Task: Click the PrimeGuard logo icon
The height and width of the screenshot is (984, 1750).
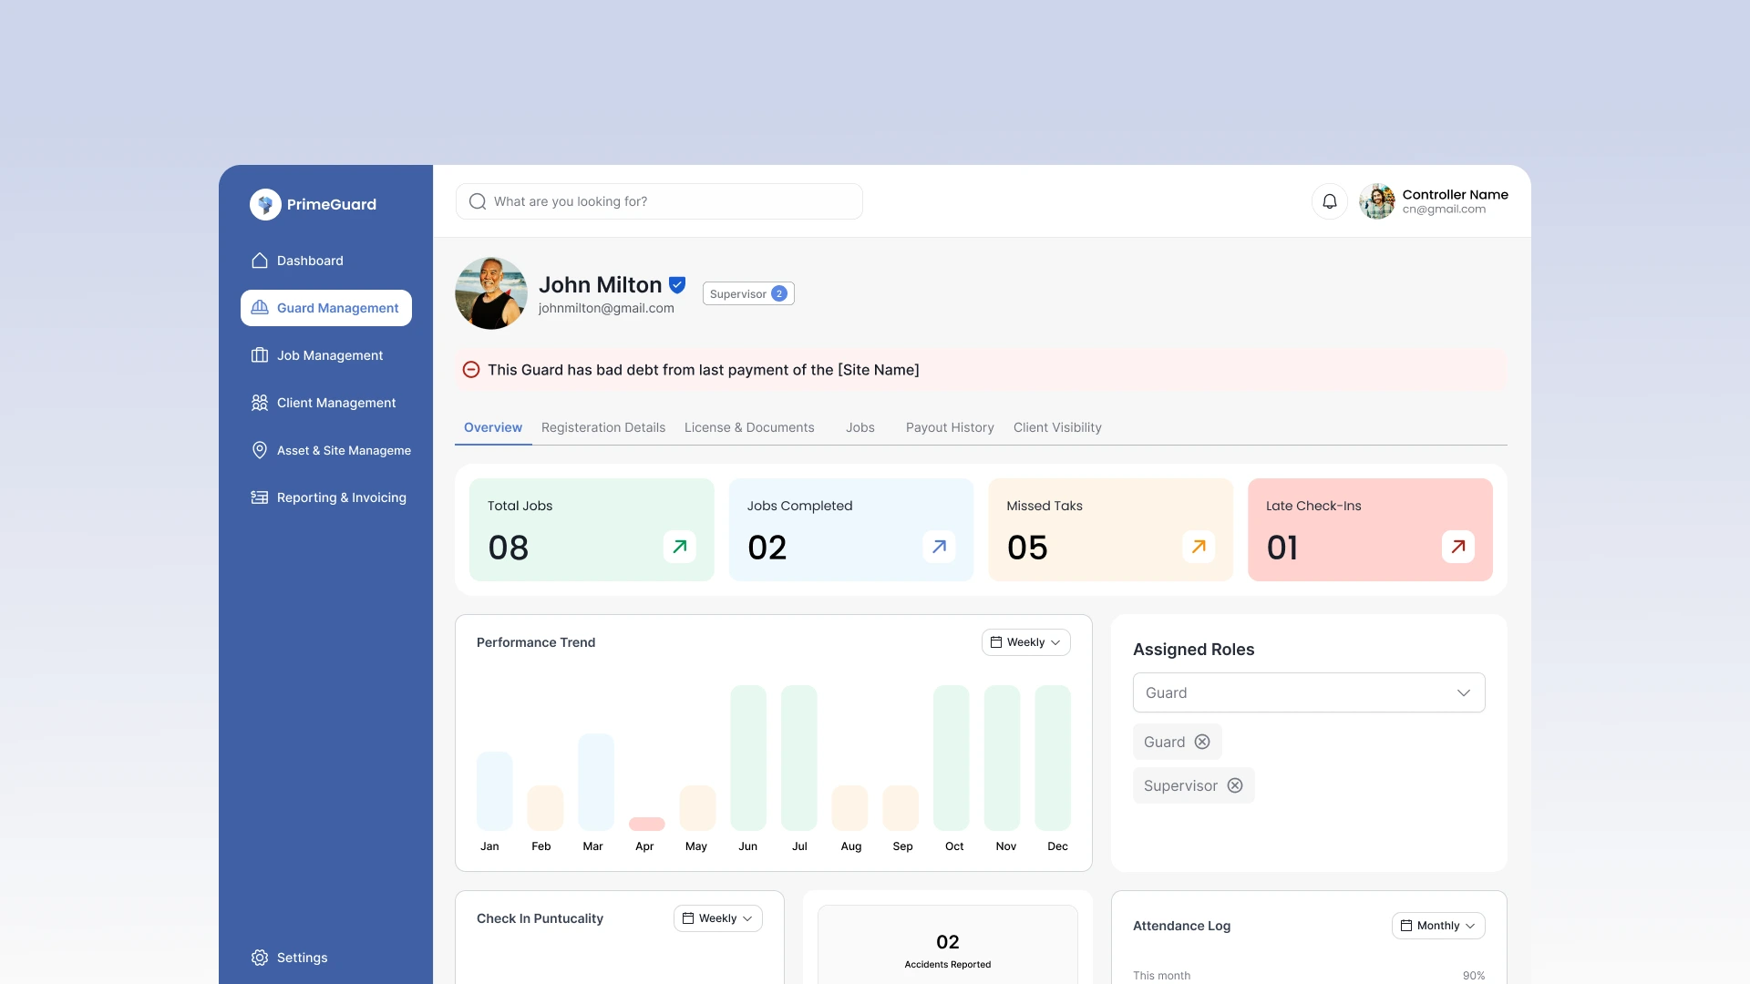Action: coord(265,204)
